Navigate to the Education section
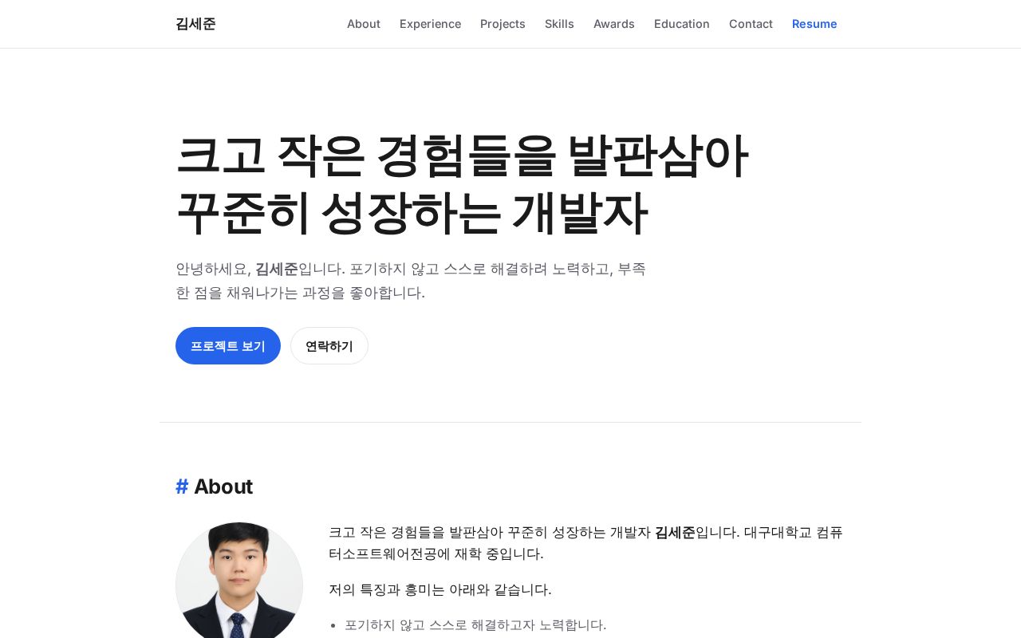Screen dimensions: 1021x638 coord(682,24)
